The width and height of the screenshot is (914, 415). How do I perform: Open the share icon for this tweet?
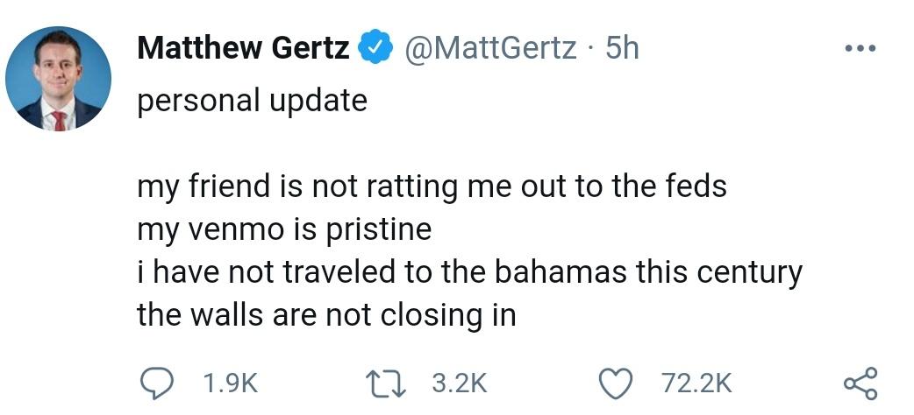pyautogui.click(x=859, y=383)
